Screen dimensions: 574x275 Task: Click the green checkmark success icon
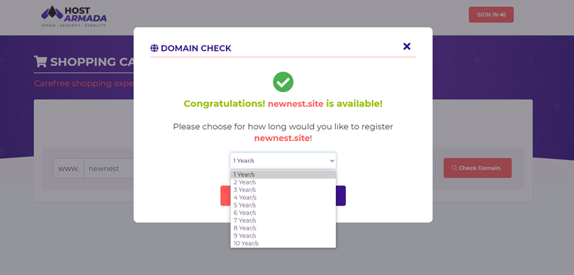click(x=283, y=82)
